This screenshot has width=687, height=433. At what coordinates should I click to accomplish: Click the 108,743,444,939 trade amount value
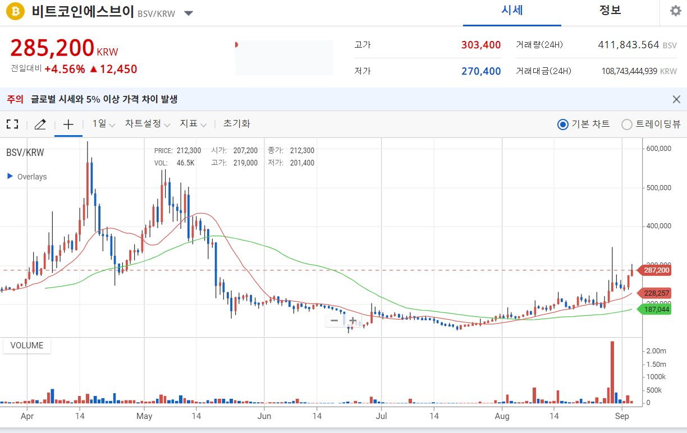[x=629, y=71]
